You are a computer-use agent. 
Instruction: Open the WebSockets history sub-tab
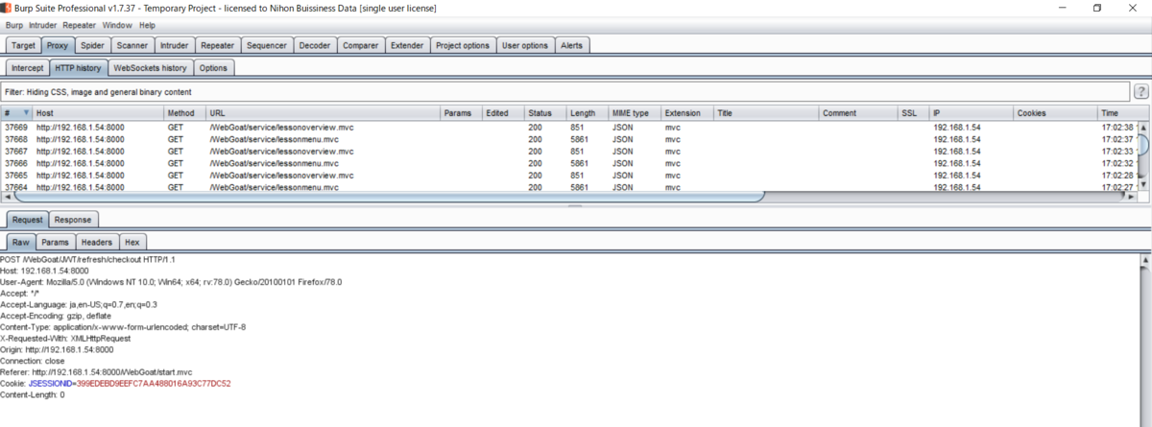click(x=150, y=68)
